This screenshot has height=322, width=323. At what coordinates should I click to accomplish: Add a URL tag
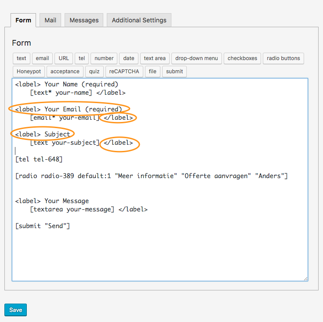(64, 58)
